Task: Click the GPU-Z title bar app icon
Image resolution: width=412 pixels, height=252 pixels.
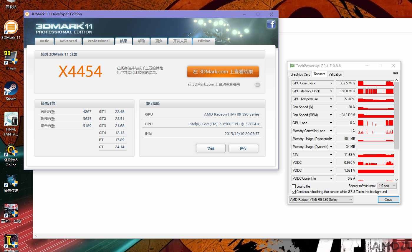Action: (292, 66)
